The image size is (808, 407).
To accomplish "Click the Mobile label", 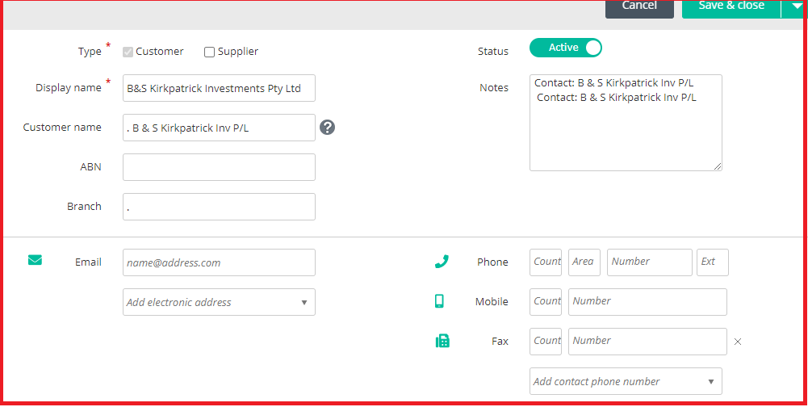I will click(492, 302).
